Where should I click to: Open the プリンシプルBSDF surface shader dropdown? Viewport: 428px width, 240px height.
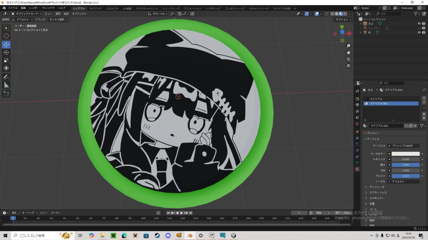tap(403, 146)
